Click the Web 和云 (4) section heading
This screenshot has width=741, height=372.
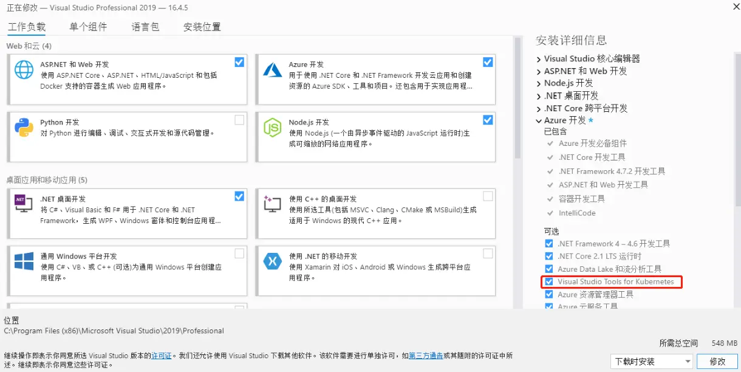click(x=29, y=46)
